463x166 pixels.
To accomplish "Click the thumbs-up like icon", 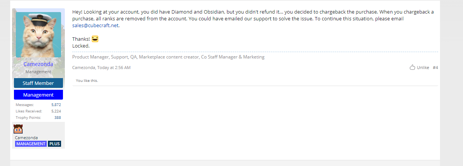I will (x=412, y=68).
